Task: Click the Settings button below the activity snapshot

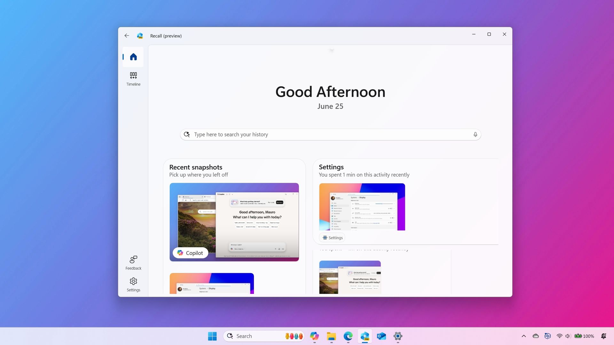Action: [x=332, y=237]
